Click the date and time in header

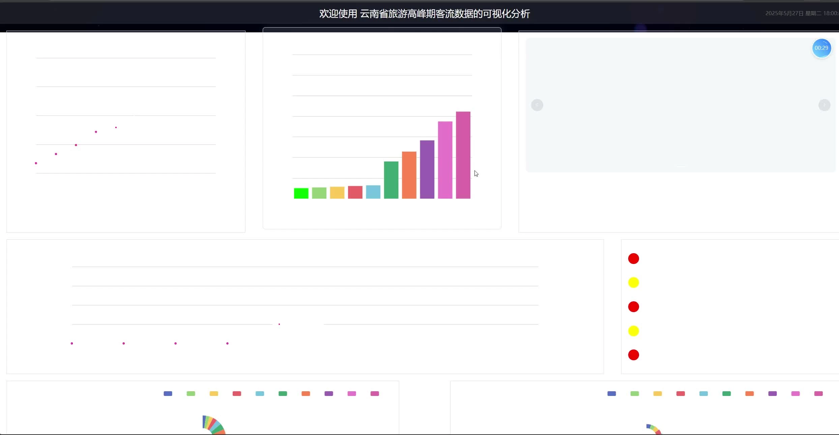pyautogui.click(x=801, y=13)
